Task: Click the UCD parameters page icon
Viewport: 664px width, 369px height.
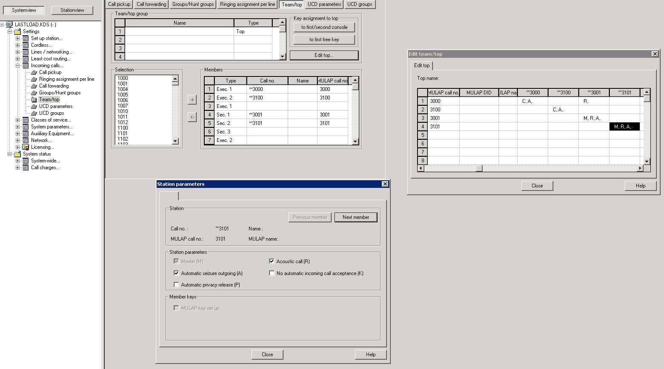Action: point(34,106)
